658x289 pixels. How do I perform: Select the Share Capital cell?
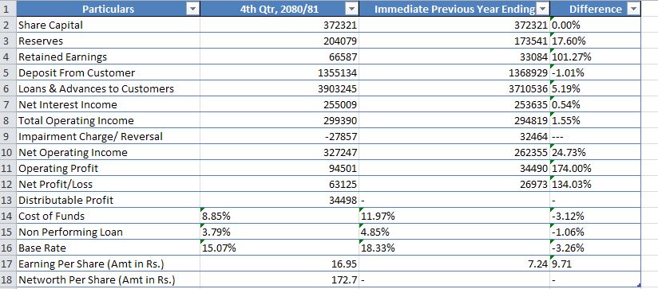[x=109, y=25]
